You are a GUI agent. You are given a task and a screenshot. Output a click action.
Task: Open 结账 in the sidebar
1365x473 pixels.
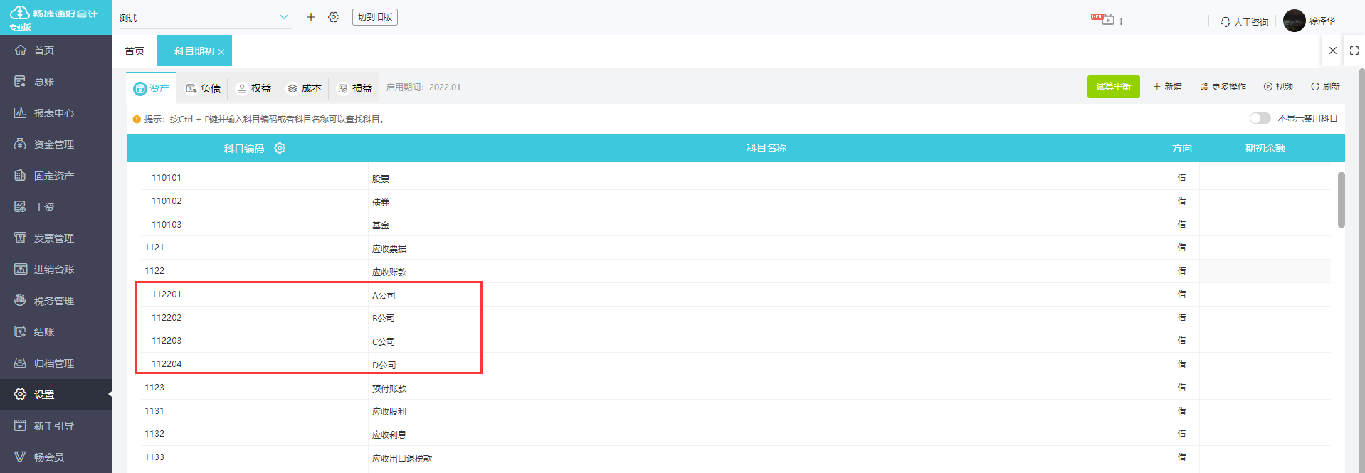(x=56, y=332)
